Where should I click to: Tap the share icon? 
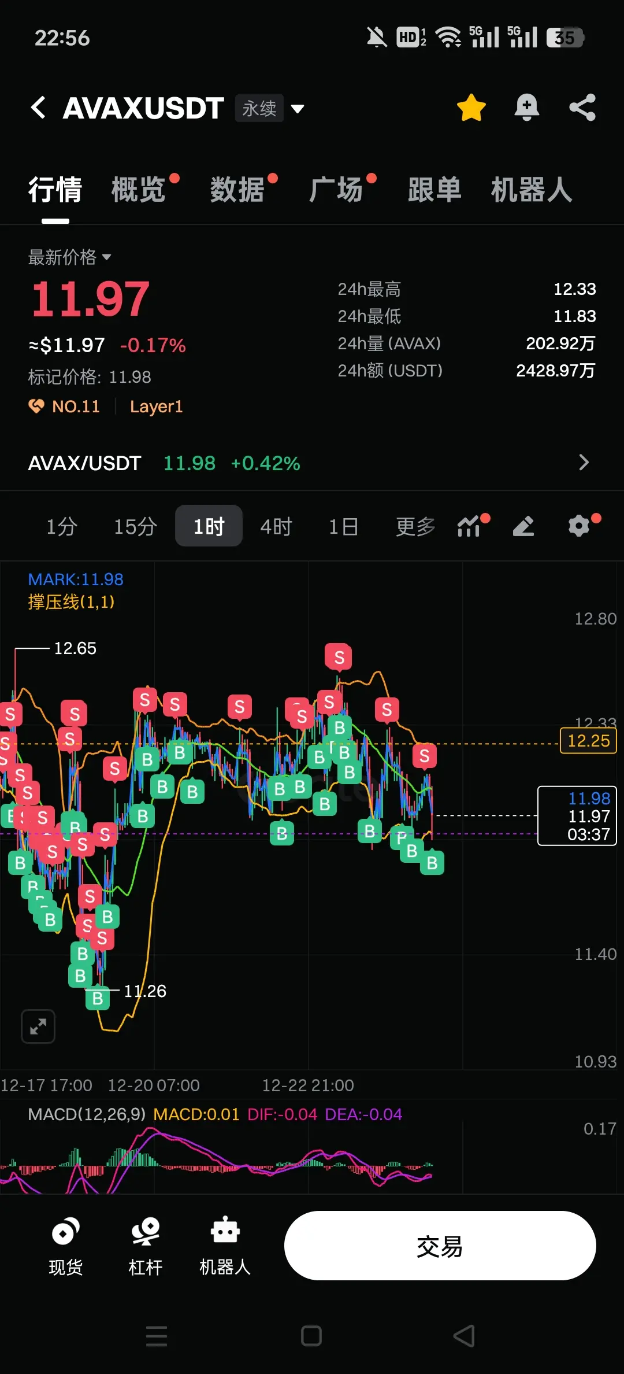[x=582, y=108]
